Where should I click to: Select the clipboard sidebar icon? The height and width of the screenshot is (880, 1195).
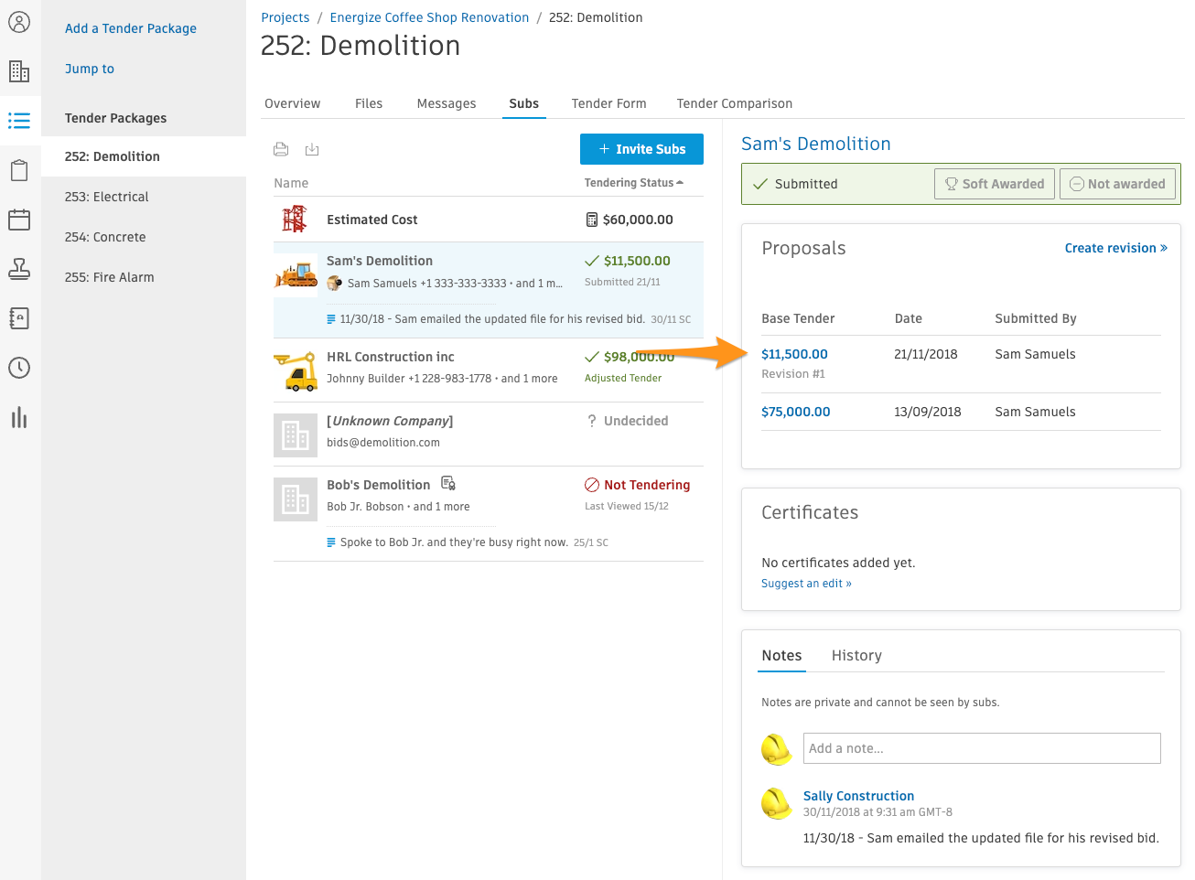pyautogui.click(x=19, y=170)
